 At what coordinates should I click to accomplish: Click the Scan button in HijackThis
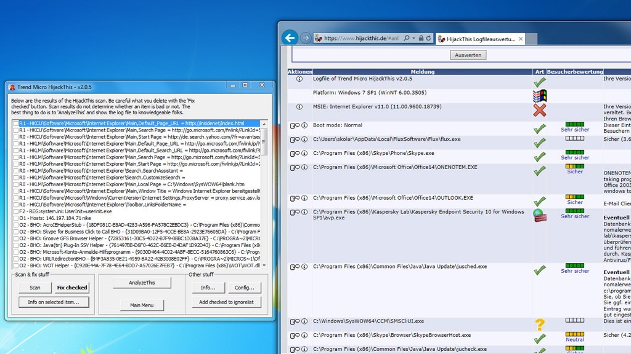[35, 288]
